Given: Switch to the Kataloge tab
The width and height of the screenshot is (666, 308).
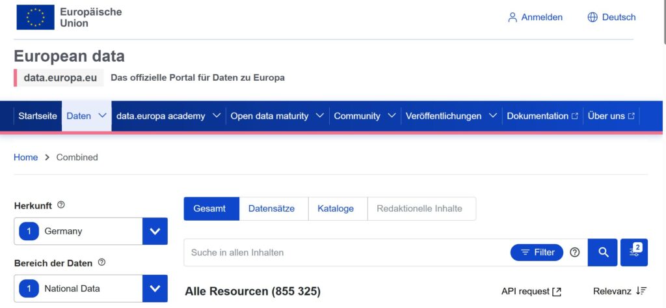Looking at the screenshot, I should [336, 208].
